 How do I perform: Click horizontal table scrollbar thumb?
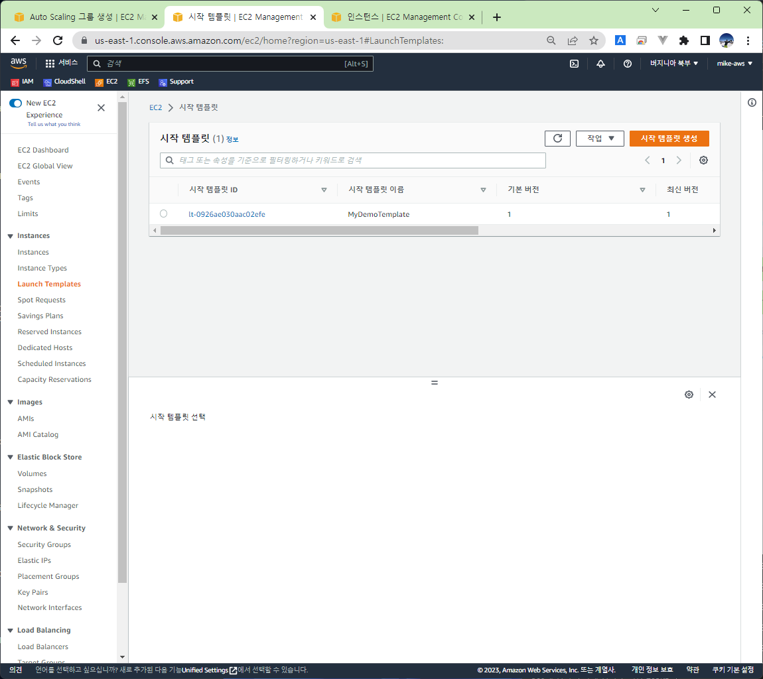[319, 231]
